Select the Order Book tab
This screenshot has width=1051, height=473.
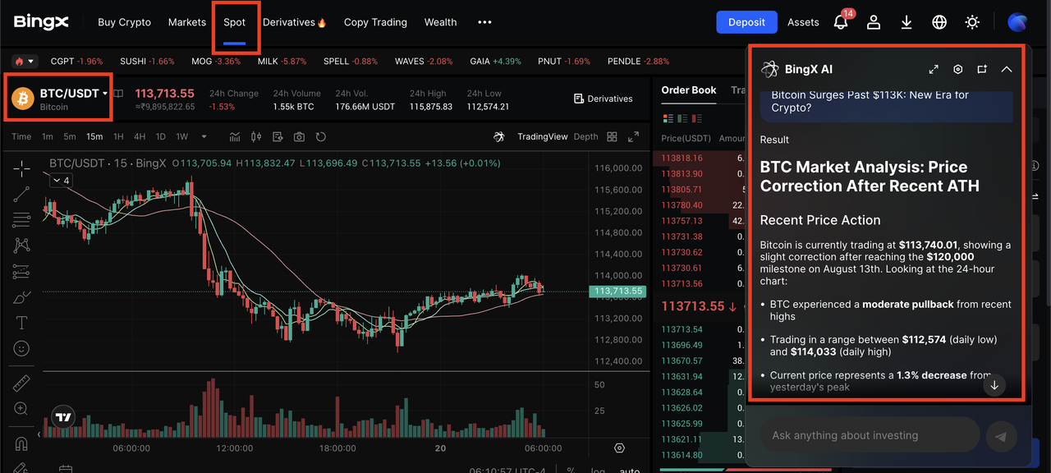point(689,90)
